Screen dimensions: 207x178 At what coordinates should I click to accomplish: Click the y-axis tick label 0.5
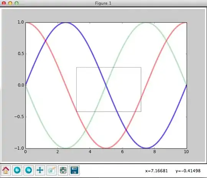coord(21,54)
